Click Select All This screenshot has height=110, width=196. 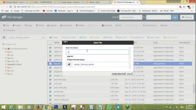pos(121,37)
